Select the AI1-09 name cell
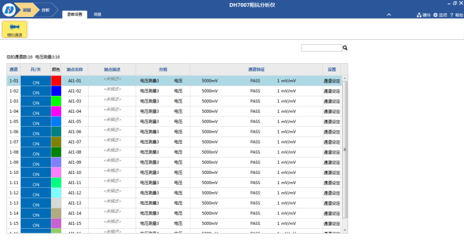This screenshot has height=247, width=464. pyautogui.click(x=74, y=163)
